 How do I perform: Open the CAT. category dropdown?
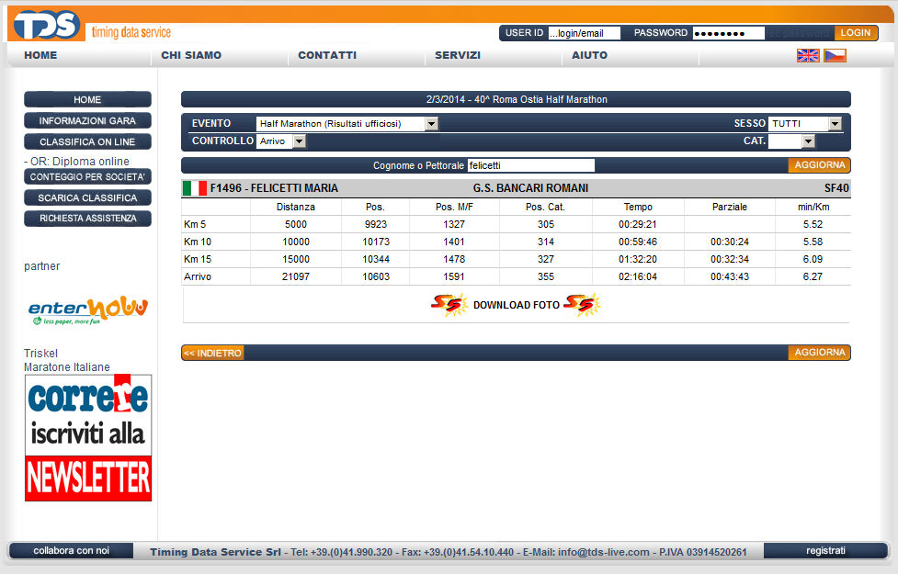tap(791, 141)
